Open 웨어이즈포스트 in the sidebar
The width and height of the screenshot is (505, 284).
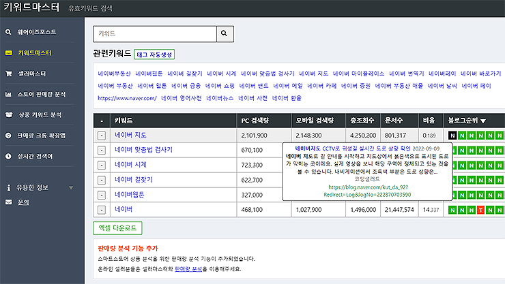[36, 32]
